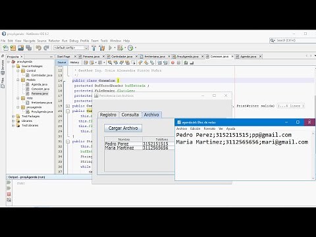Click the Profile Project toolbar icon
Image resolution: width=316 pixels, height=237 pixels.
[130, 47]
